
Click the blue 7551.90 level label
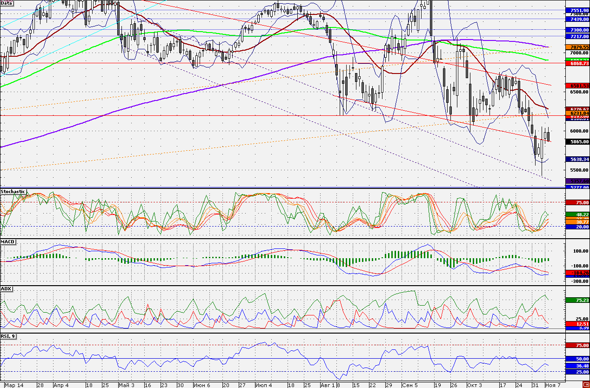(577, 10)
